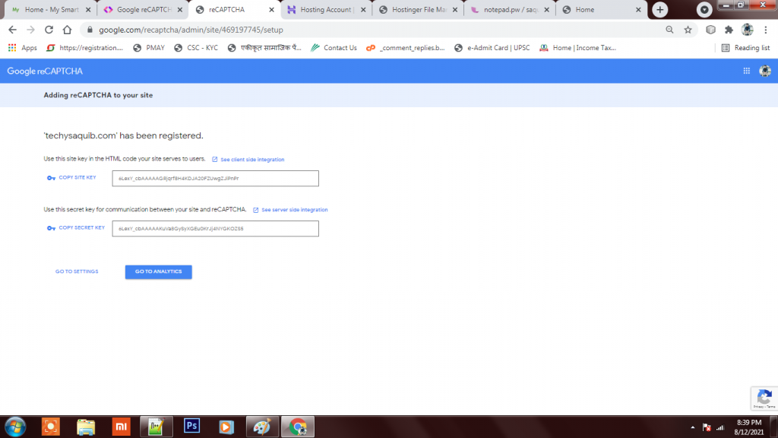Viewport: 778px width, 438px height.
Task: Switch to Google reCAPTCHA tab
Action: (144, 9)
